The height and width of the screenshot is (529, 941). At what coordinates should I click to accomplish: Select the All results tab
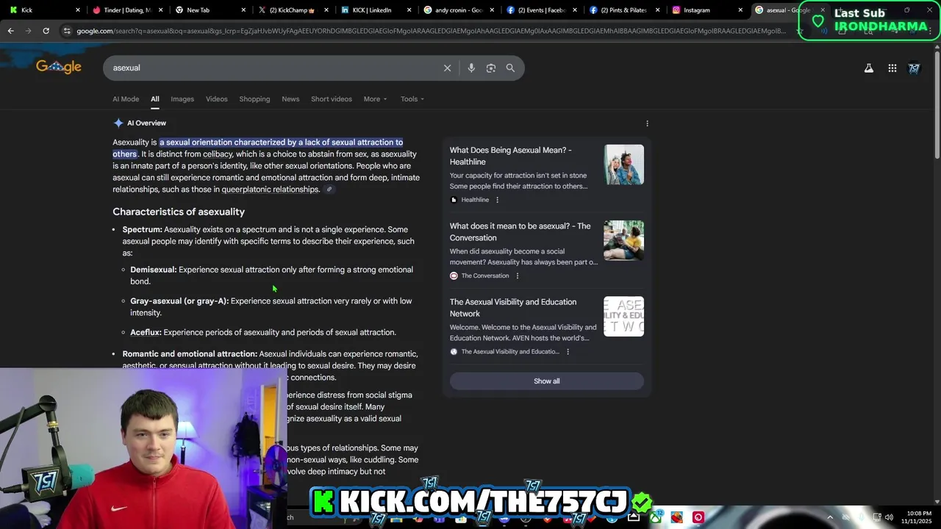155,99
